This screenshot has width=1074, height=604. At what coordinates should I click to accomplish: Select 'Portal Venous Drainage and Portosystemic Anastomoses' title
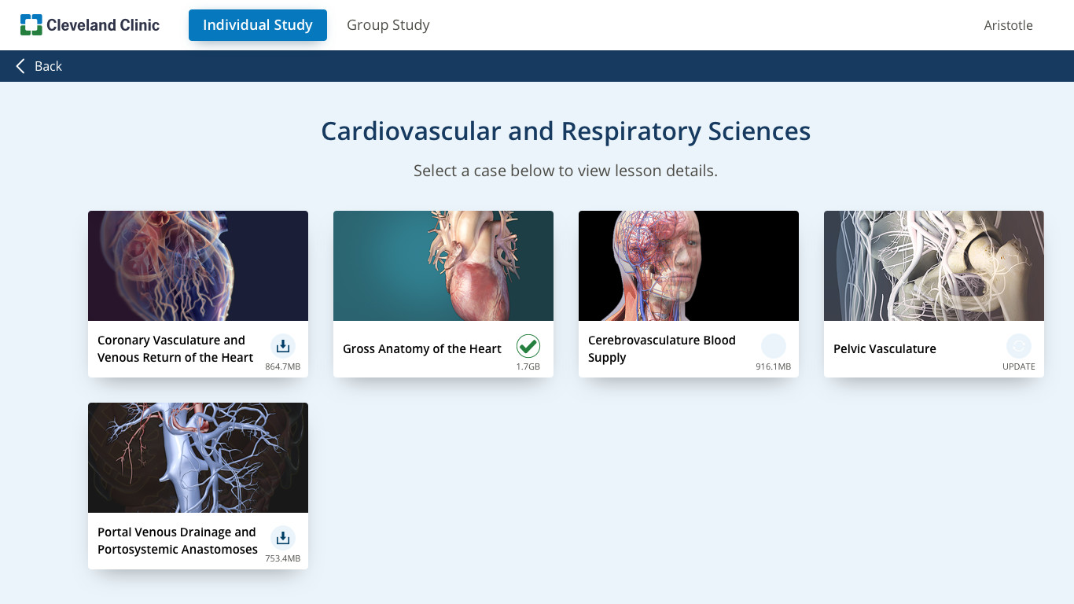coord(178,541)
